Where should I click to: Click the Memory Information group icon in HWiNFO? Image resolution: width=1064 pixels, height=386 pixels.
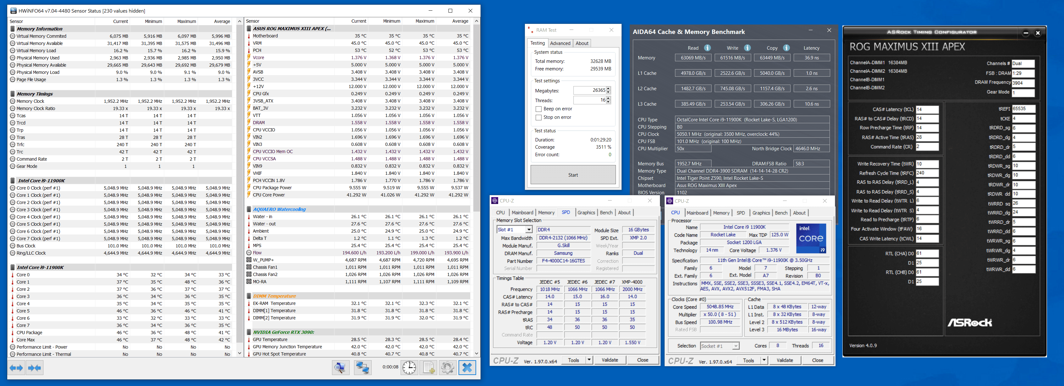tap(13, 29)
